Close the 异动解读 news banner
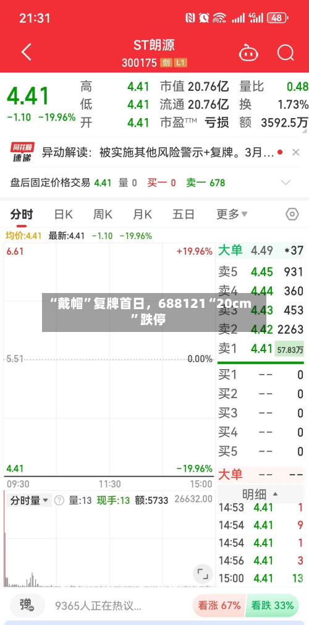The width and height of the screenshot is (309, 625). 295,152
